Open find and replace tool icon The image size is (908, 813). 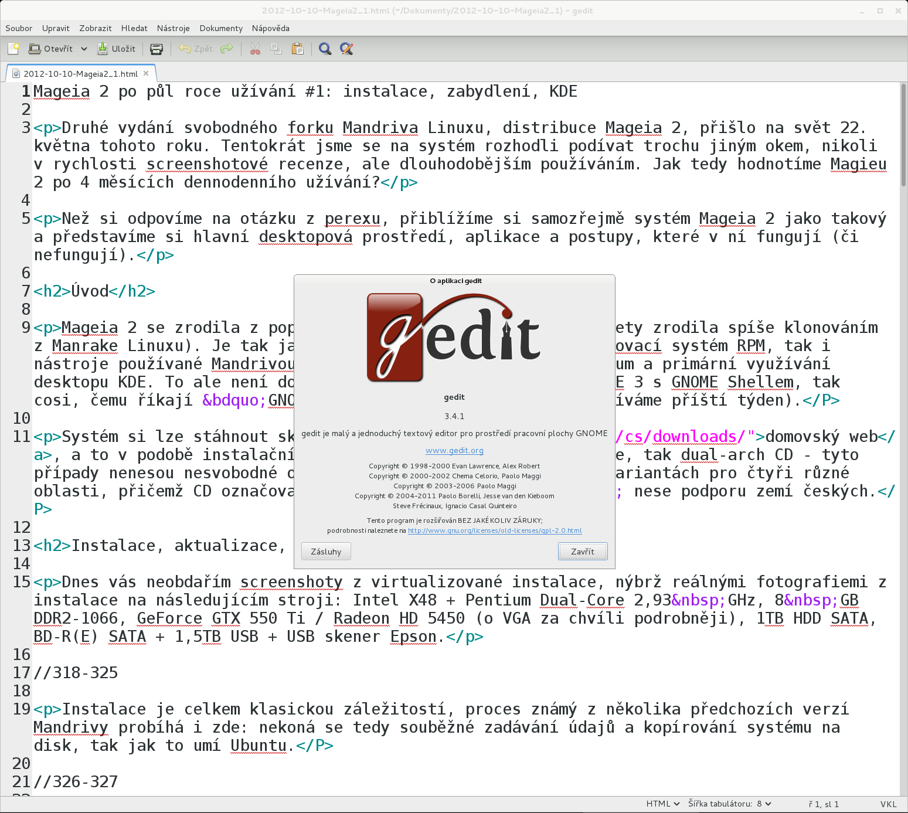point(346,49)
